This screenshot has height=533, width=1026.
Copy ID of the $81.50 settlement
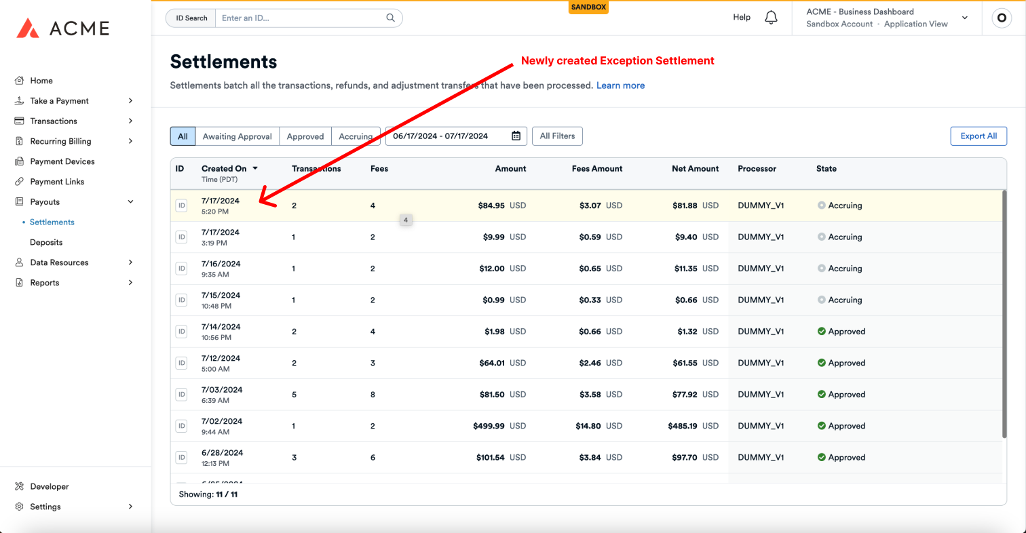coord(181,395)
